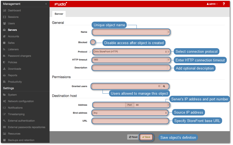This screenshot has height=145, width=233.
Task: Click the Safes icon in sidebar
Action: 4,43
